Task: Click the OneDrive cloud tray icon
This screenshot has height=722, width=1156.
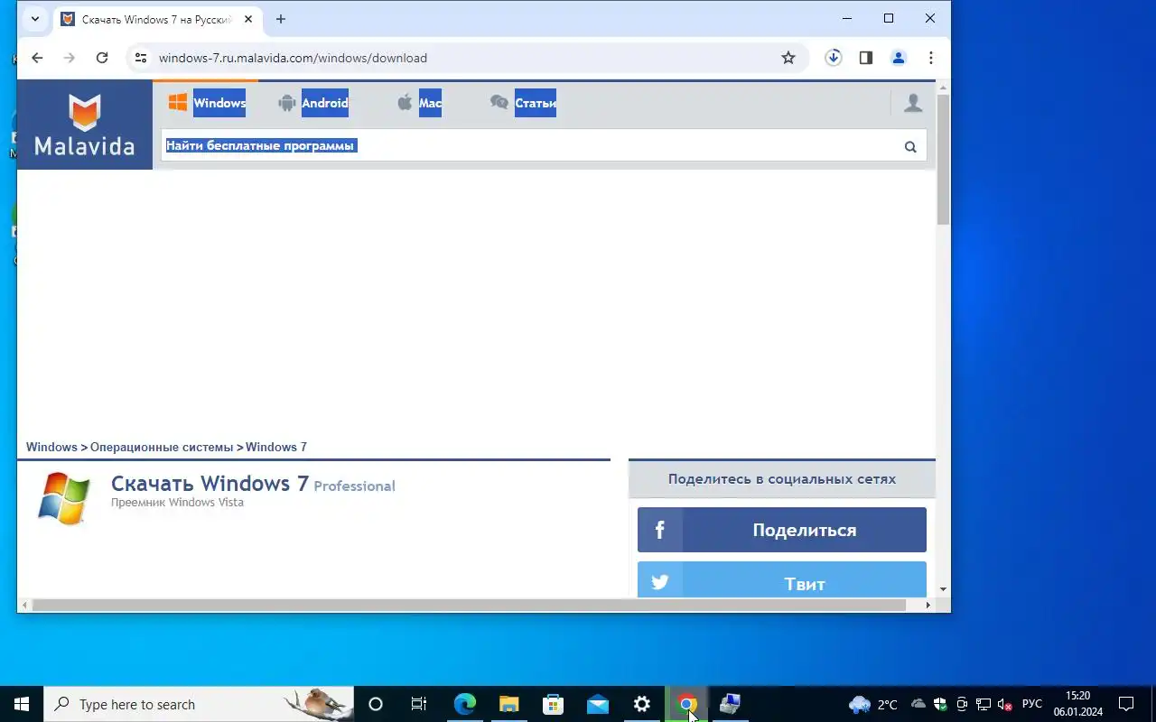Action: pos(918,704)
